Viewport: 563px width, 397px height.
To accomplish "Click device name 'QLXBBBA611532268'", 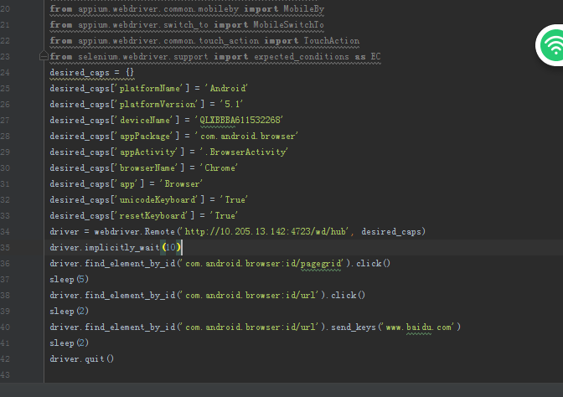I will coord(239,120).
